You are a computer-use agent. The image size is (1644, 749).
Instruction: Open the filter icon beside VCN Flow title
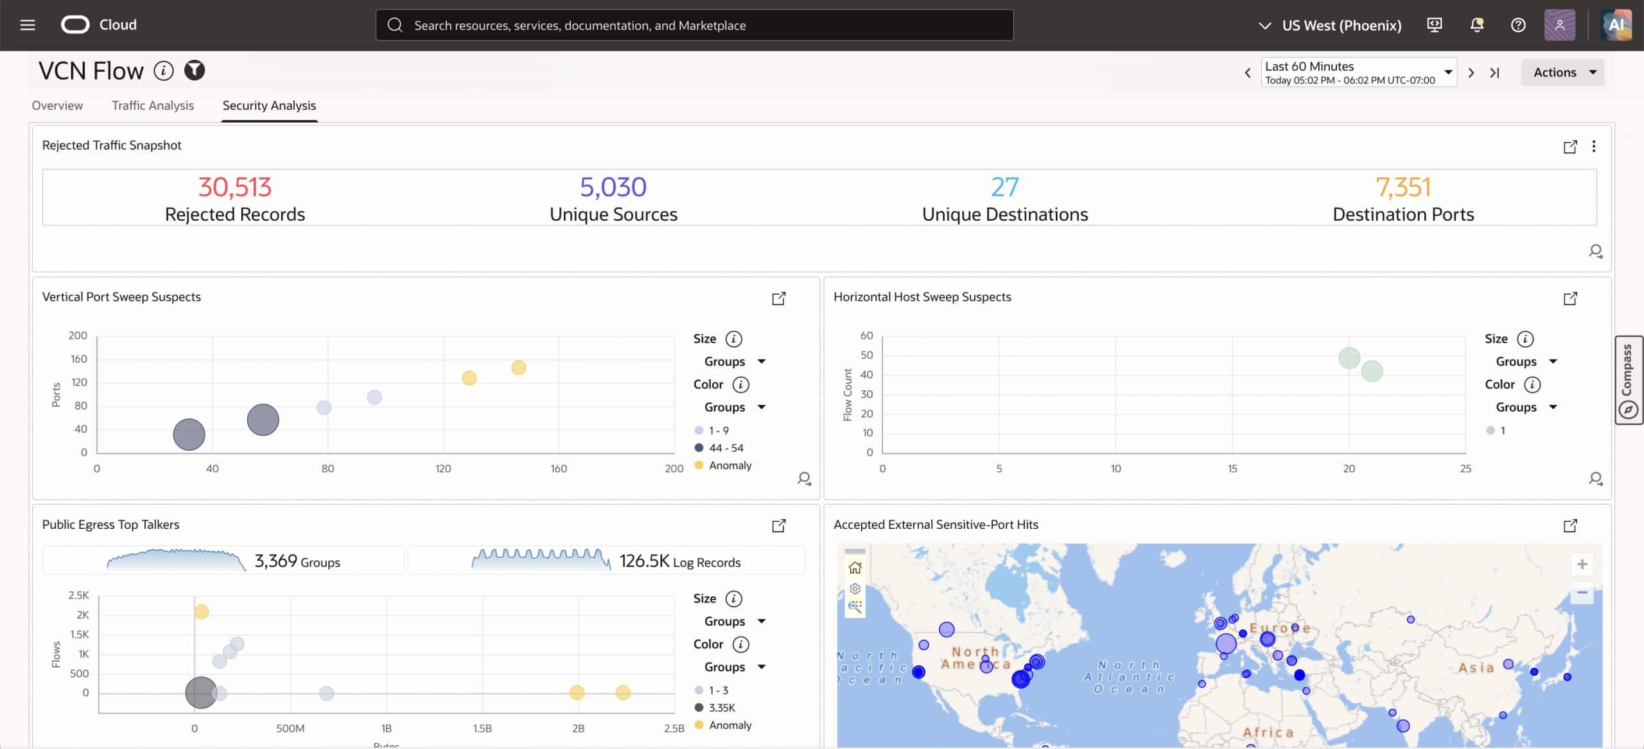[195, 71]
